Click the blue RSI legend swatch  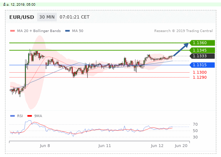(12, 116)
